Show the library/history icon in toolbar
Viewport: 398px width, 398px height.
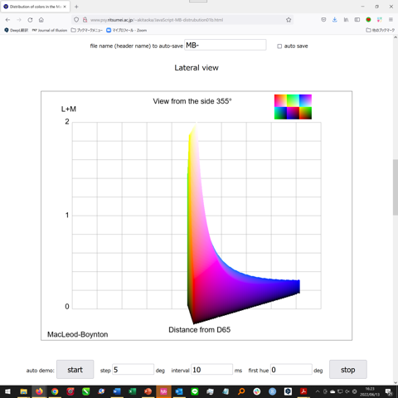tap(346, 20)
